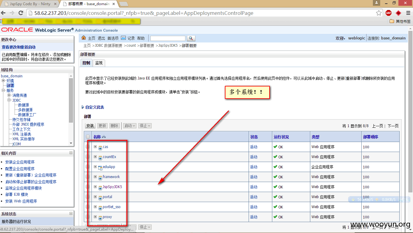This screenshot has width=413, height=233.
Task: Reload the page with refresh icon
Action: point(21,13)
